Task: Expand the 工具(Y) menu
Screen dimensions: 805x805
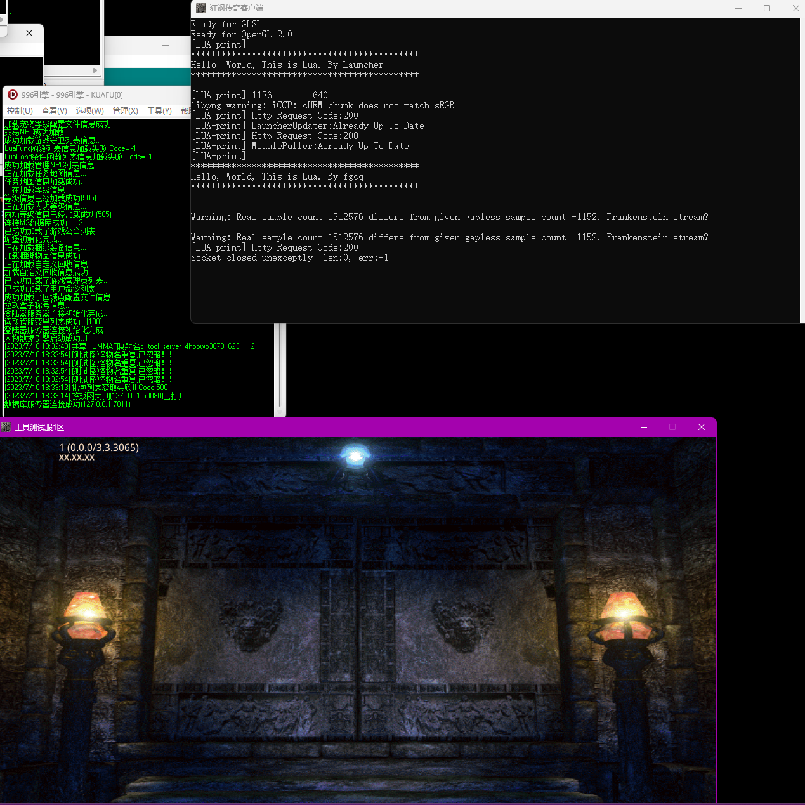Action: click(159, 111)
